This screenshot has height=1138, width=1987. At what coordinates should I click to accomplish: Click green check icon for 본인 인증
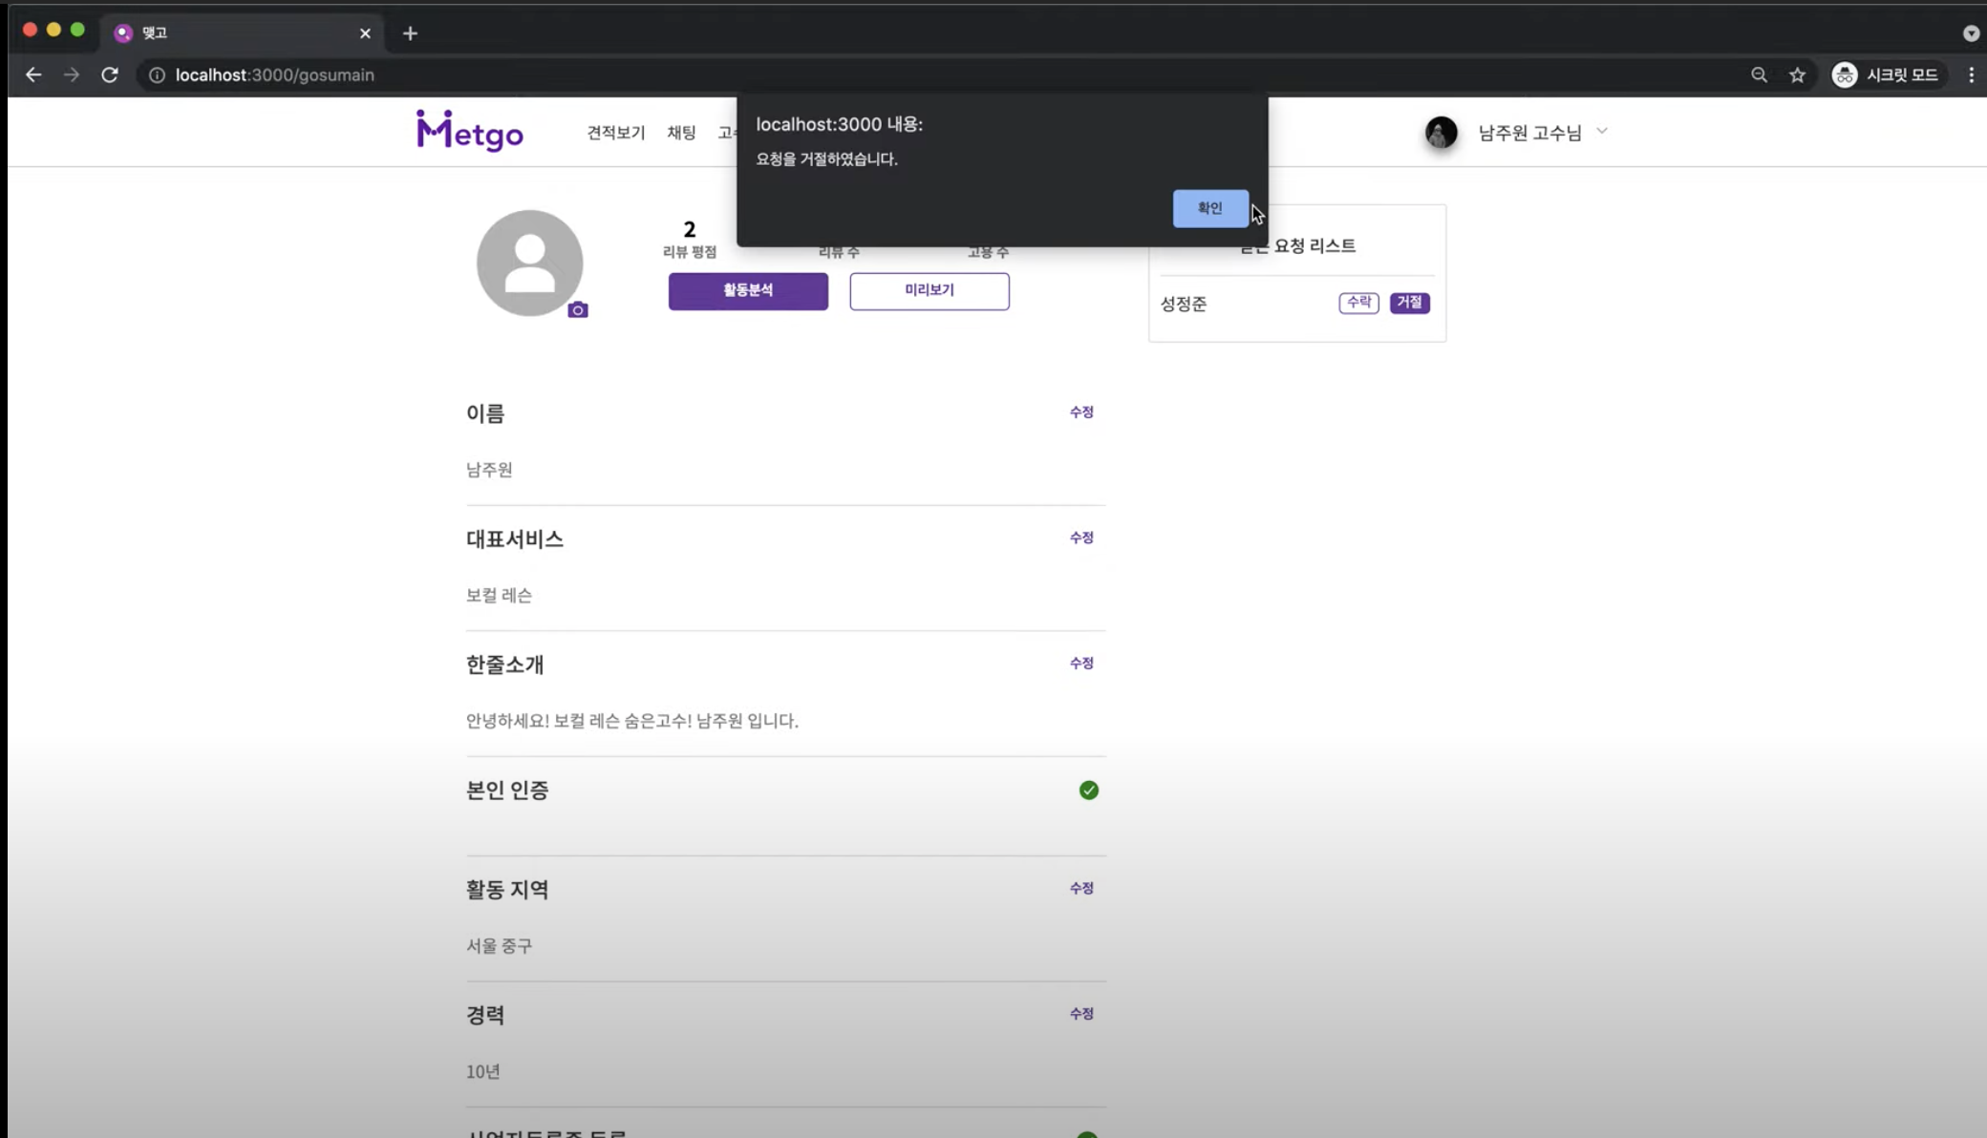(x=1088, y=790)
